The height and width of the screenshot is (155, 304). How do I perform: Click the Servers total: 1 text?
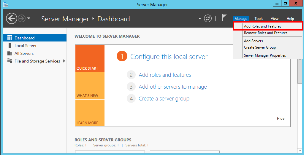(137, 145)
